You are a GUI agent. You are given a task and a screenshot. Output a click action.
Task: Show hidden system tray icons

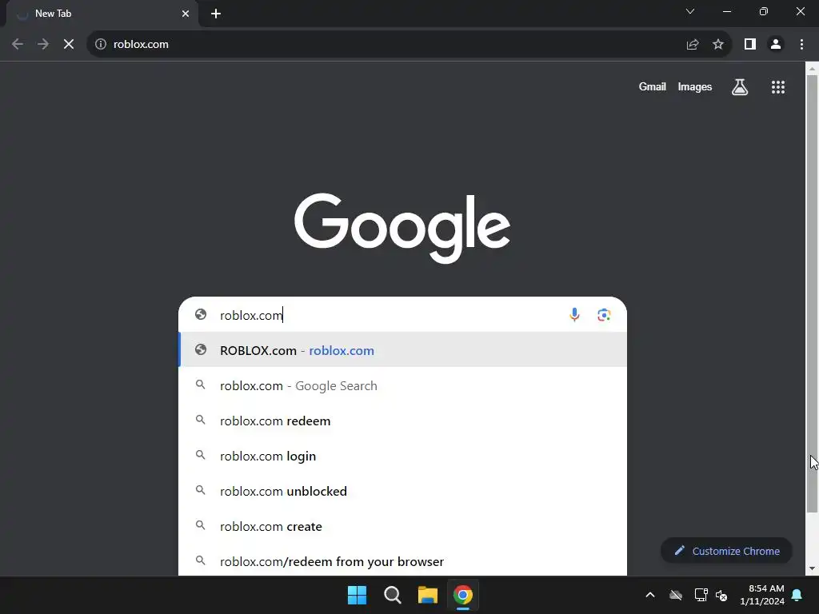(650, 595)
